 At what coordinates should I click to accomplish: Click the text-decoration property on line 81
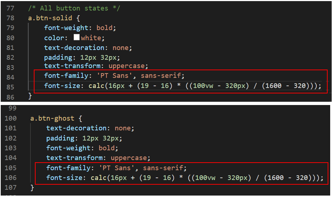click(74, 48)
